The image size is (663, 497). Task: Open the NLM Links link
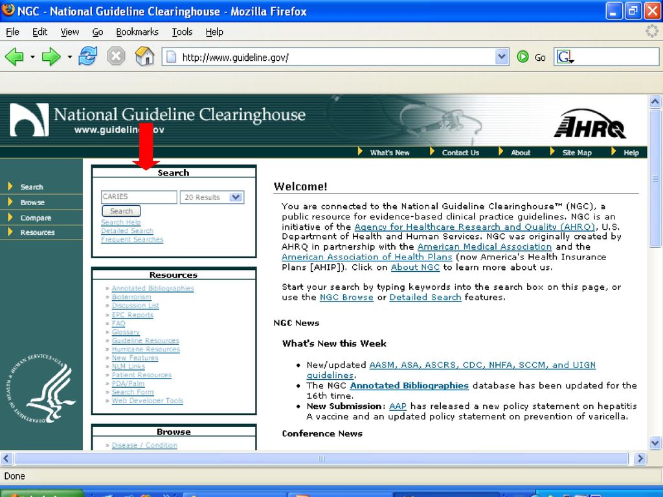[x=128, y=366]
